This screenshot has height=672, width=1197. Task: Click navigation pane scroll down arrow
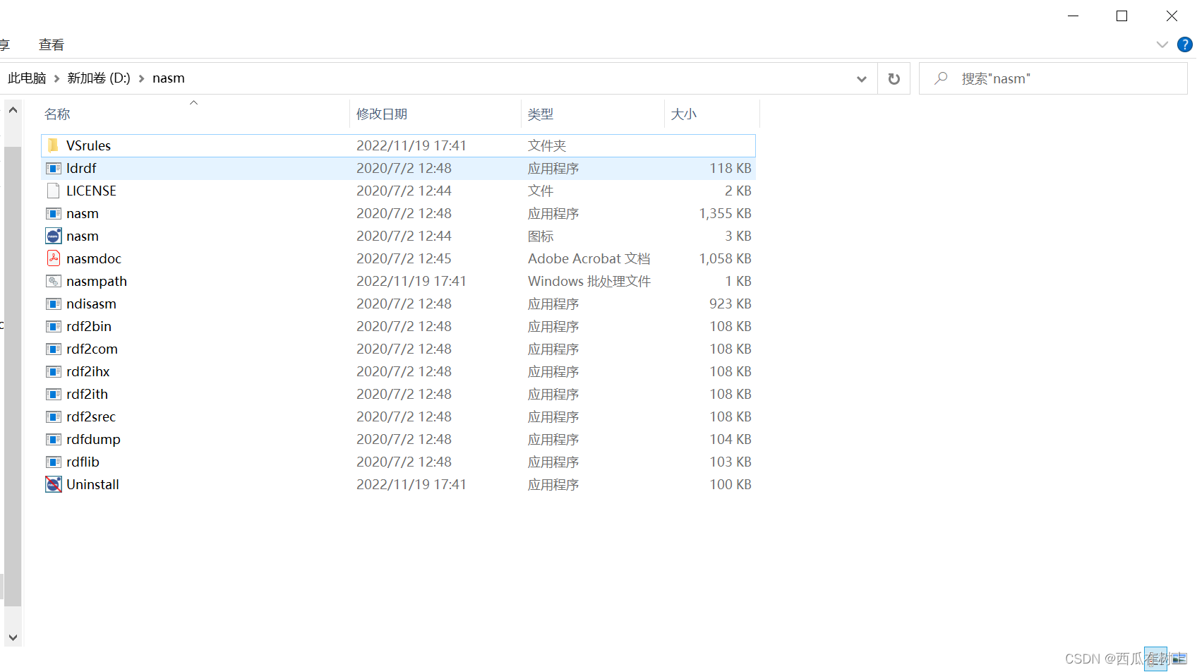click(13, 637)
